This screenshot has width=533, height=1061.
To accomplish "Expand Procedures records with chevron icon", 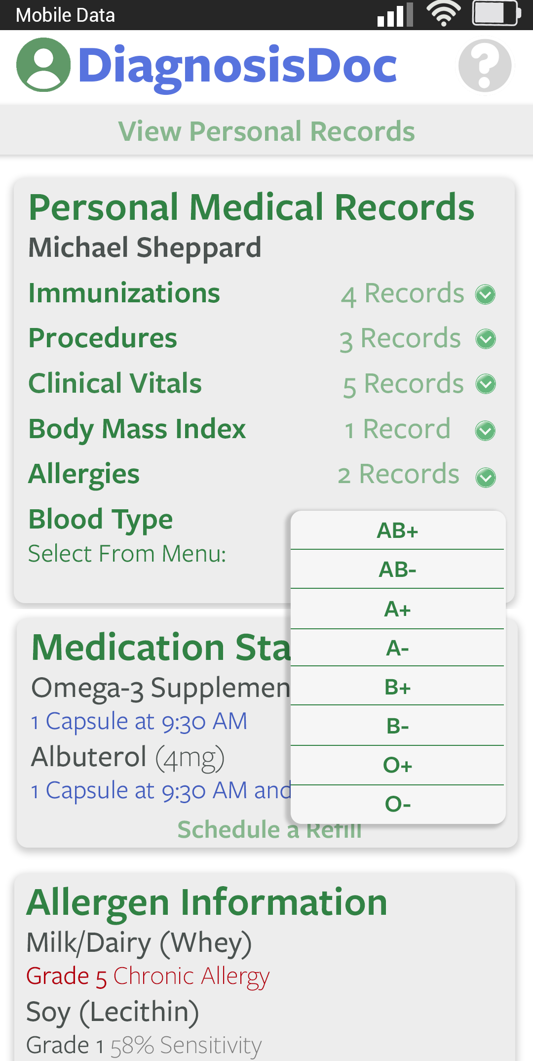I will click(486, 339).
